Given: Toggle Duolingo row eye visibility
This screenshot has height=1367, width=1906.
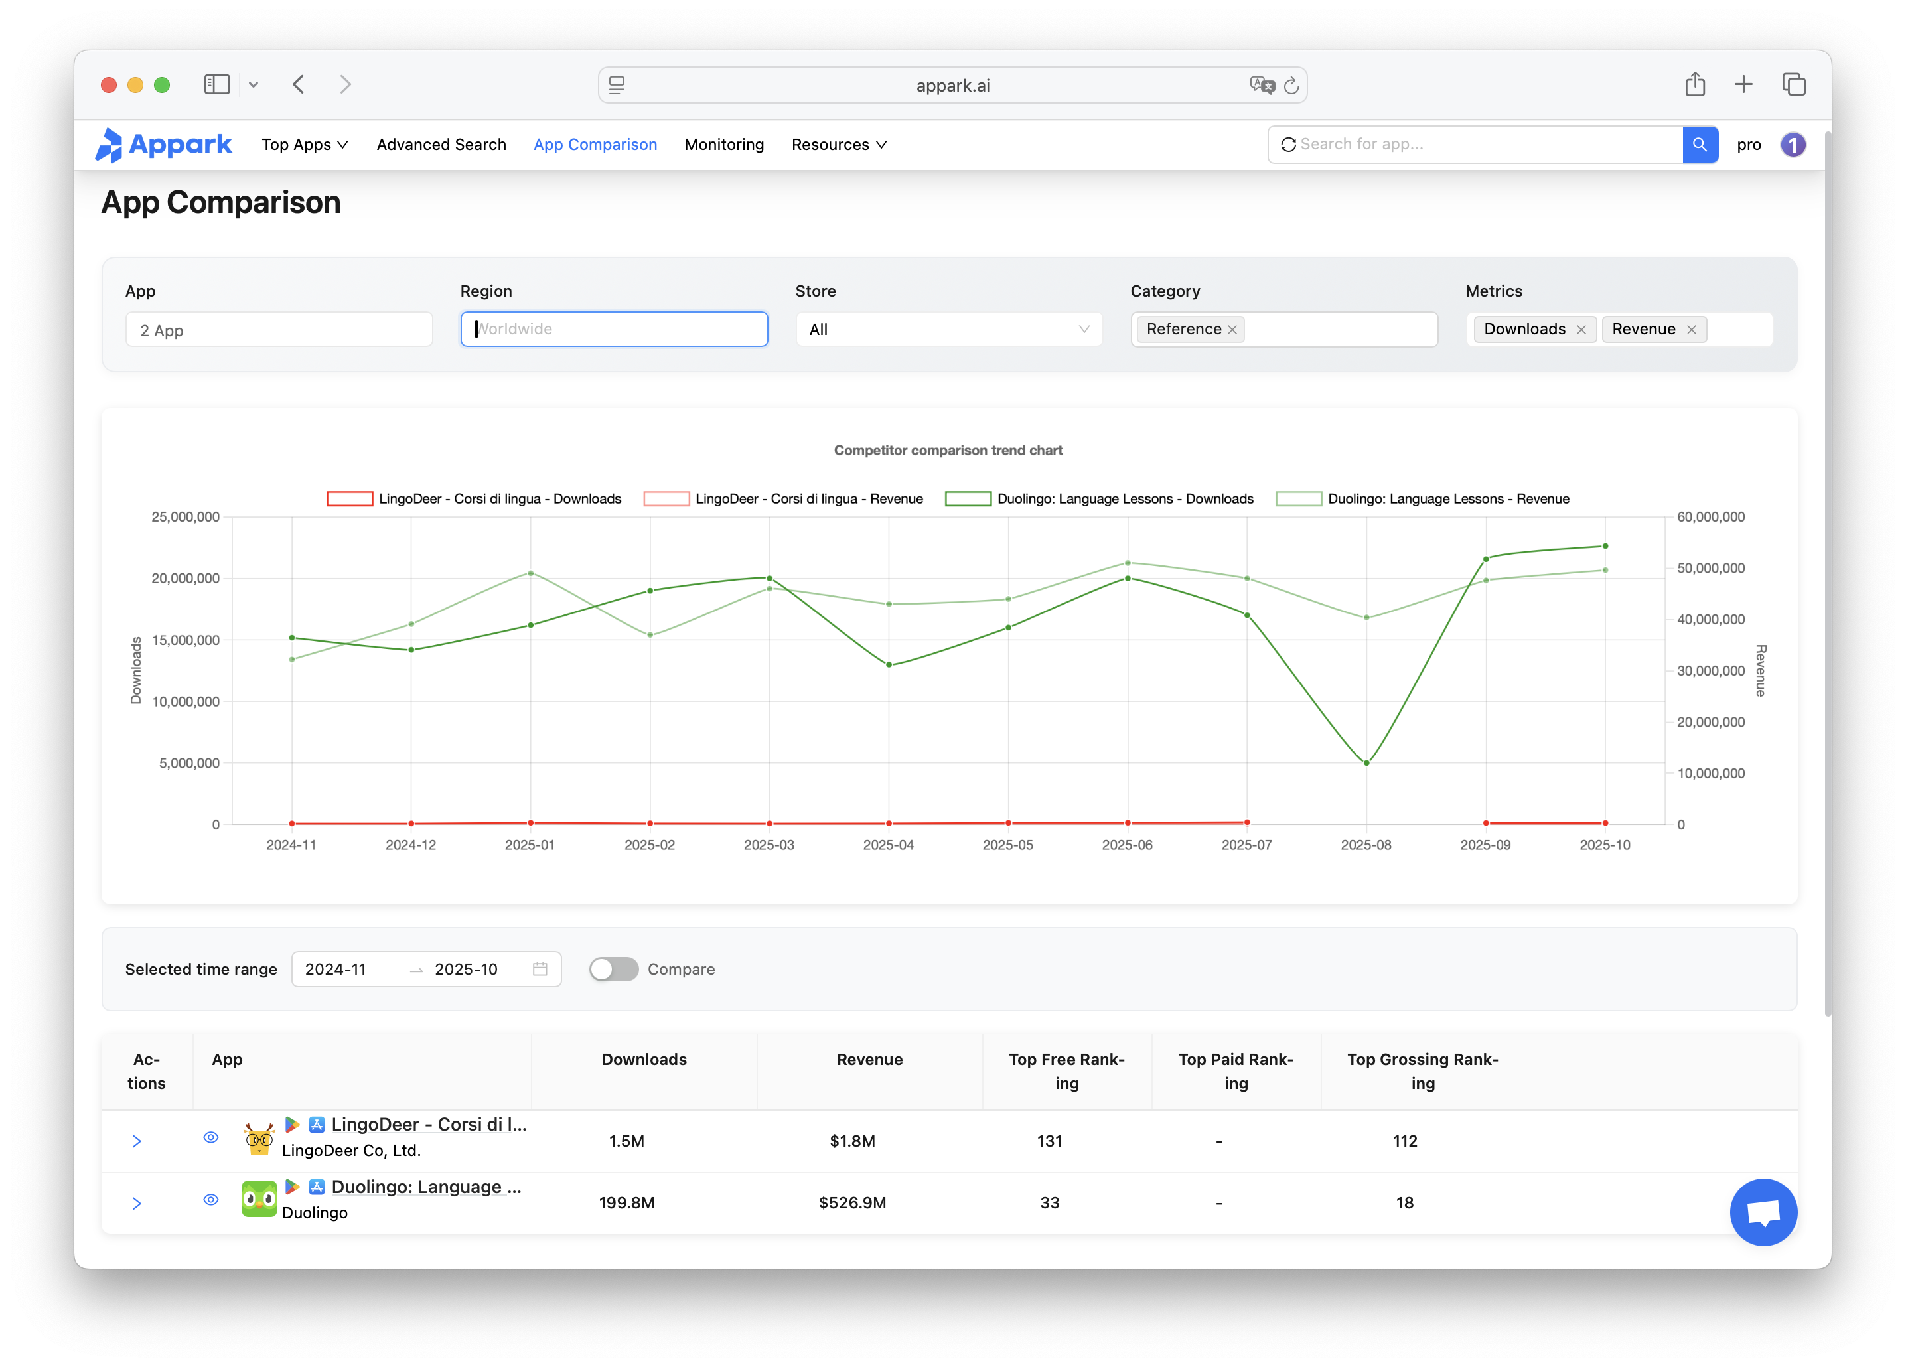Looking at the screenshot, I should 211,1200.
